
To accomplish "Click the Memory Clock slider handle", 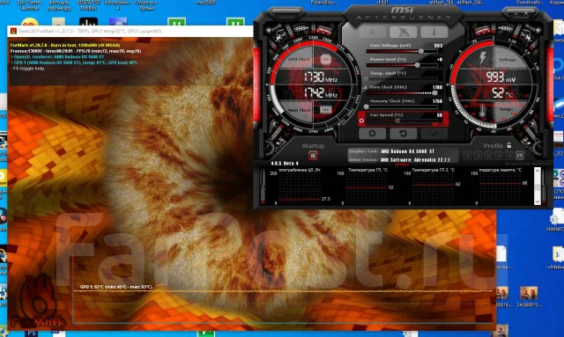I will (367, 106).
